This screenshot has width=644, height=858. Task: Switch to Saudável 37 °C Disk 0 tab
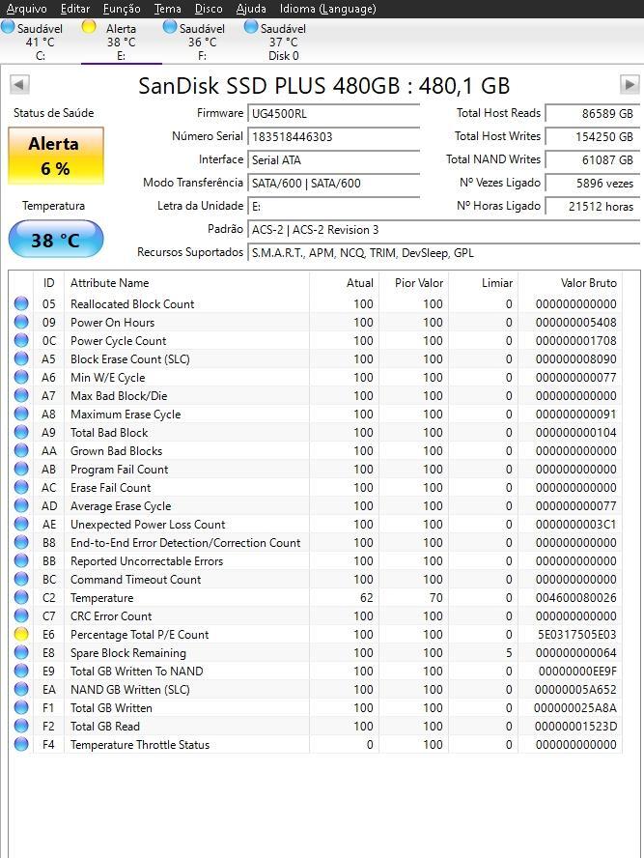coord(283,42)
